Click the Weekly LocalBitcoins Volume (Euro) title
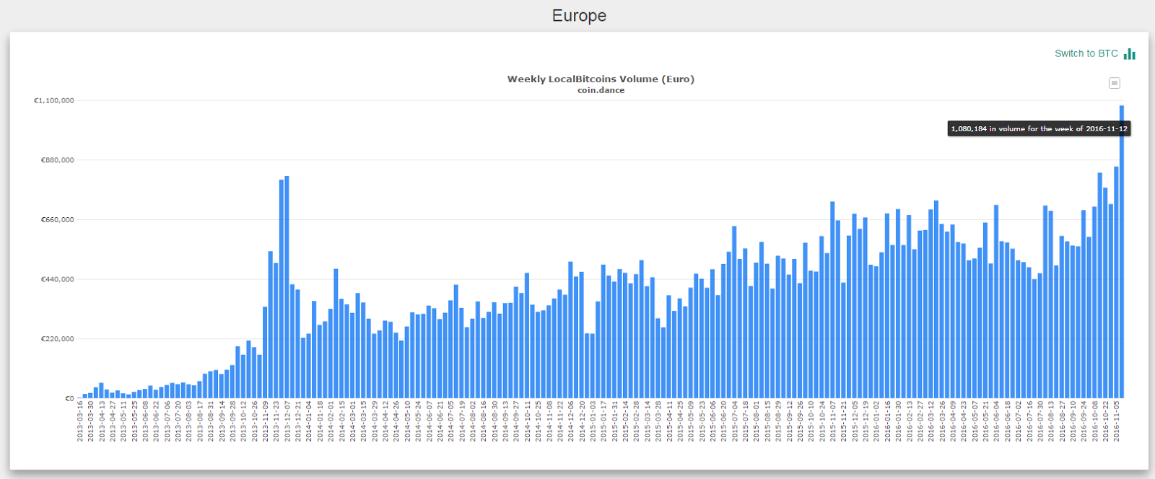Screen dimensions: 1155x479 tap(601, 79)
